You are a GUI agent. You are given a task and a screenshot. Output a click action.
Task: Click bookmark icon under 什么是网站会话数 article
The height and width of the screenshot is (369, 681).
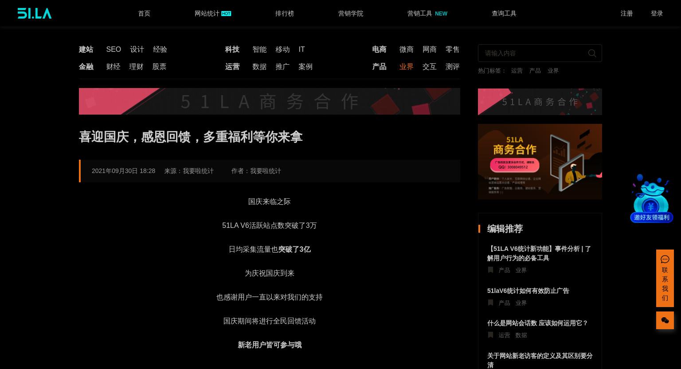[x=490, y=335]
